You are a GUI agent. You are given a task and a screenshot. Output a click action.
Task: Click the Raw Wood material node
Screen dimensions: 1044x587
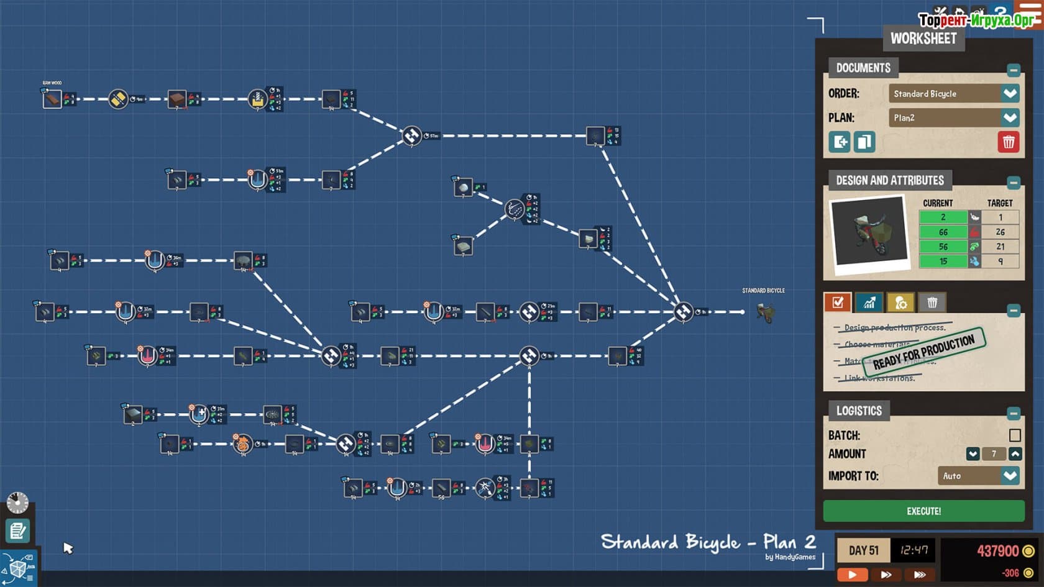(52, 99)
